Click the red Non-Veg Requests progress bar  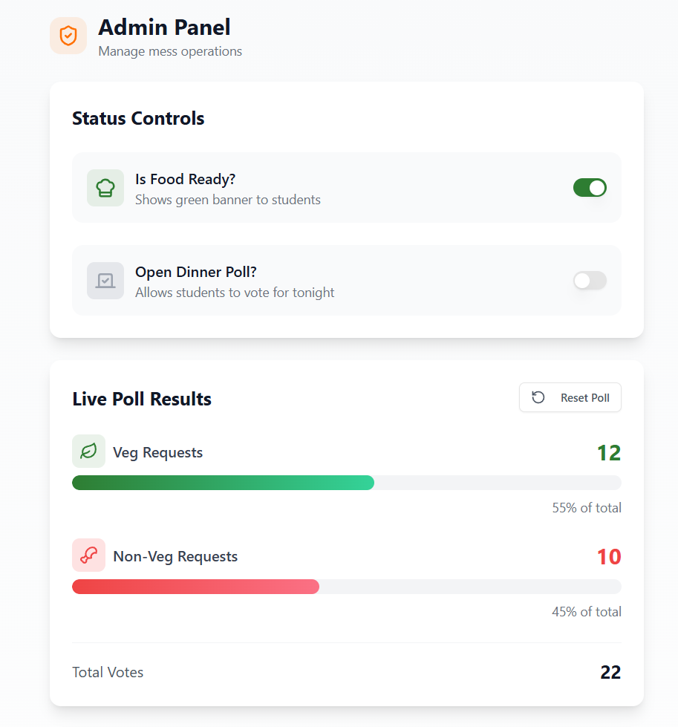click(x=195, y=587)
